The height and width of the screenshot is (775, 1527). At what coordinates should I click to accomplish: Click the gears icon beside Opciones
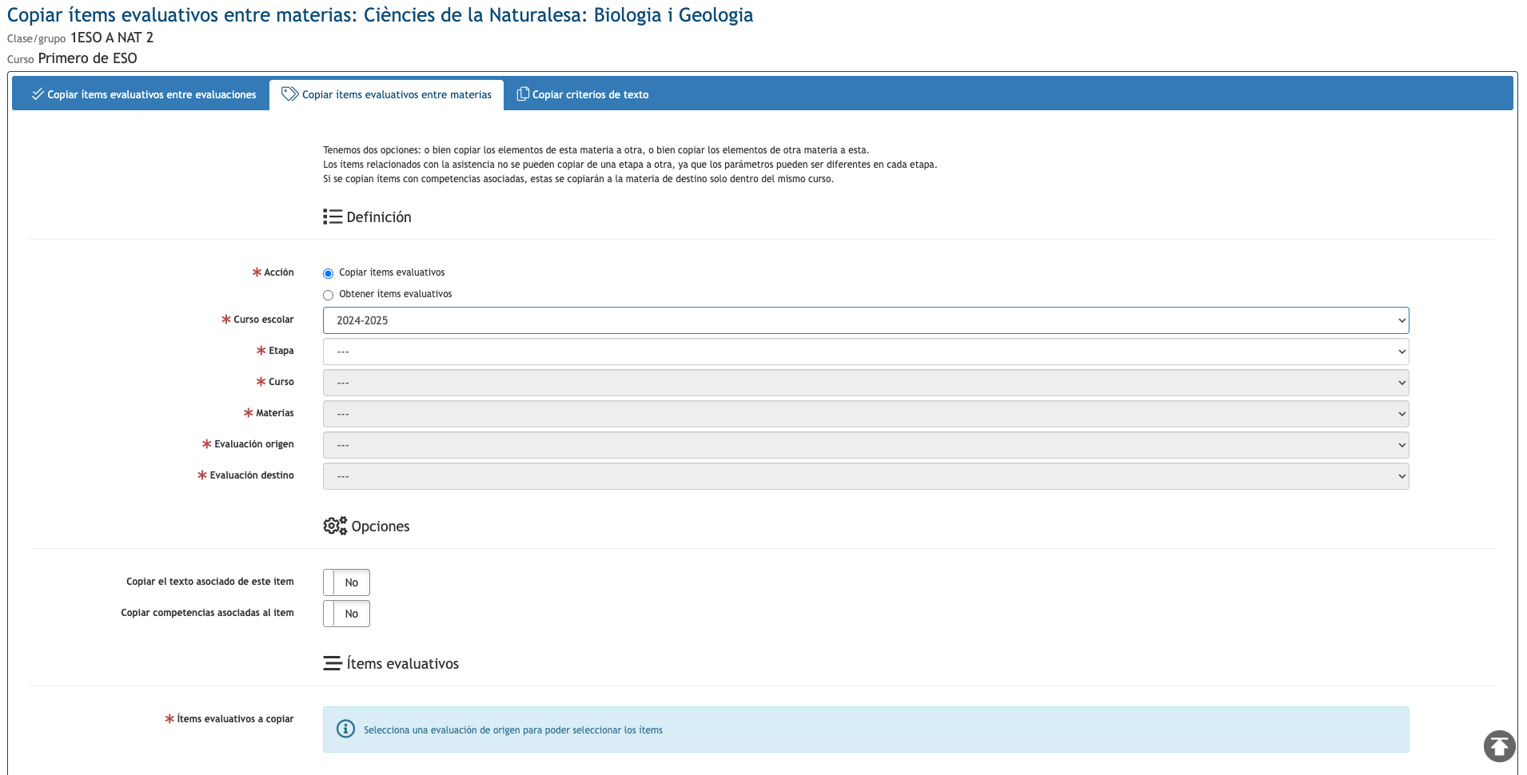335,526
